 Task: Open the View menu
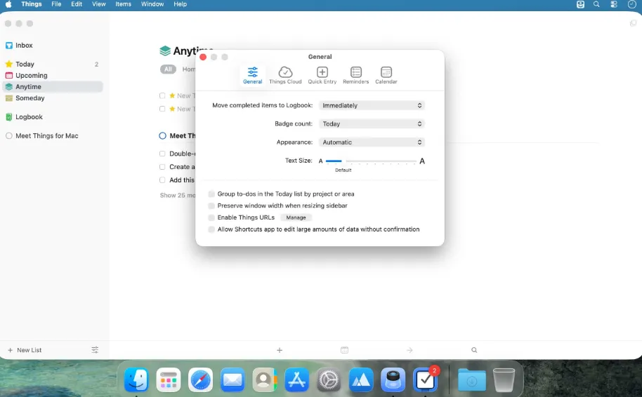98,4
